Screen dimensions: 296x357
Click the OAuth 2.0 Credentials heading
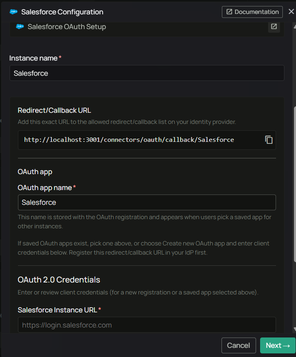point(59,280)
